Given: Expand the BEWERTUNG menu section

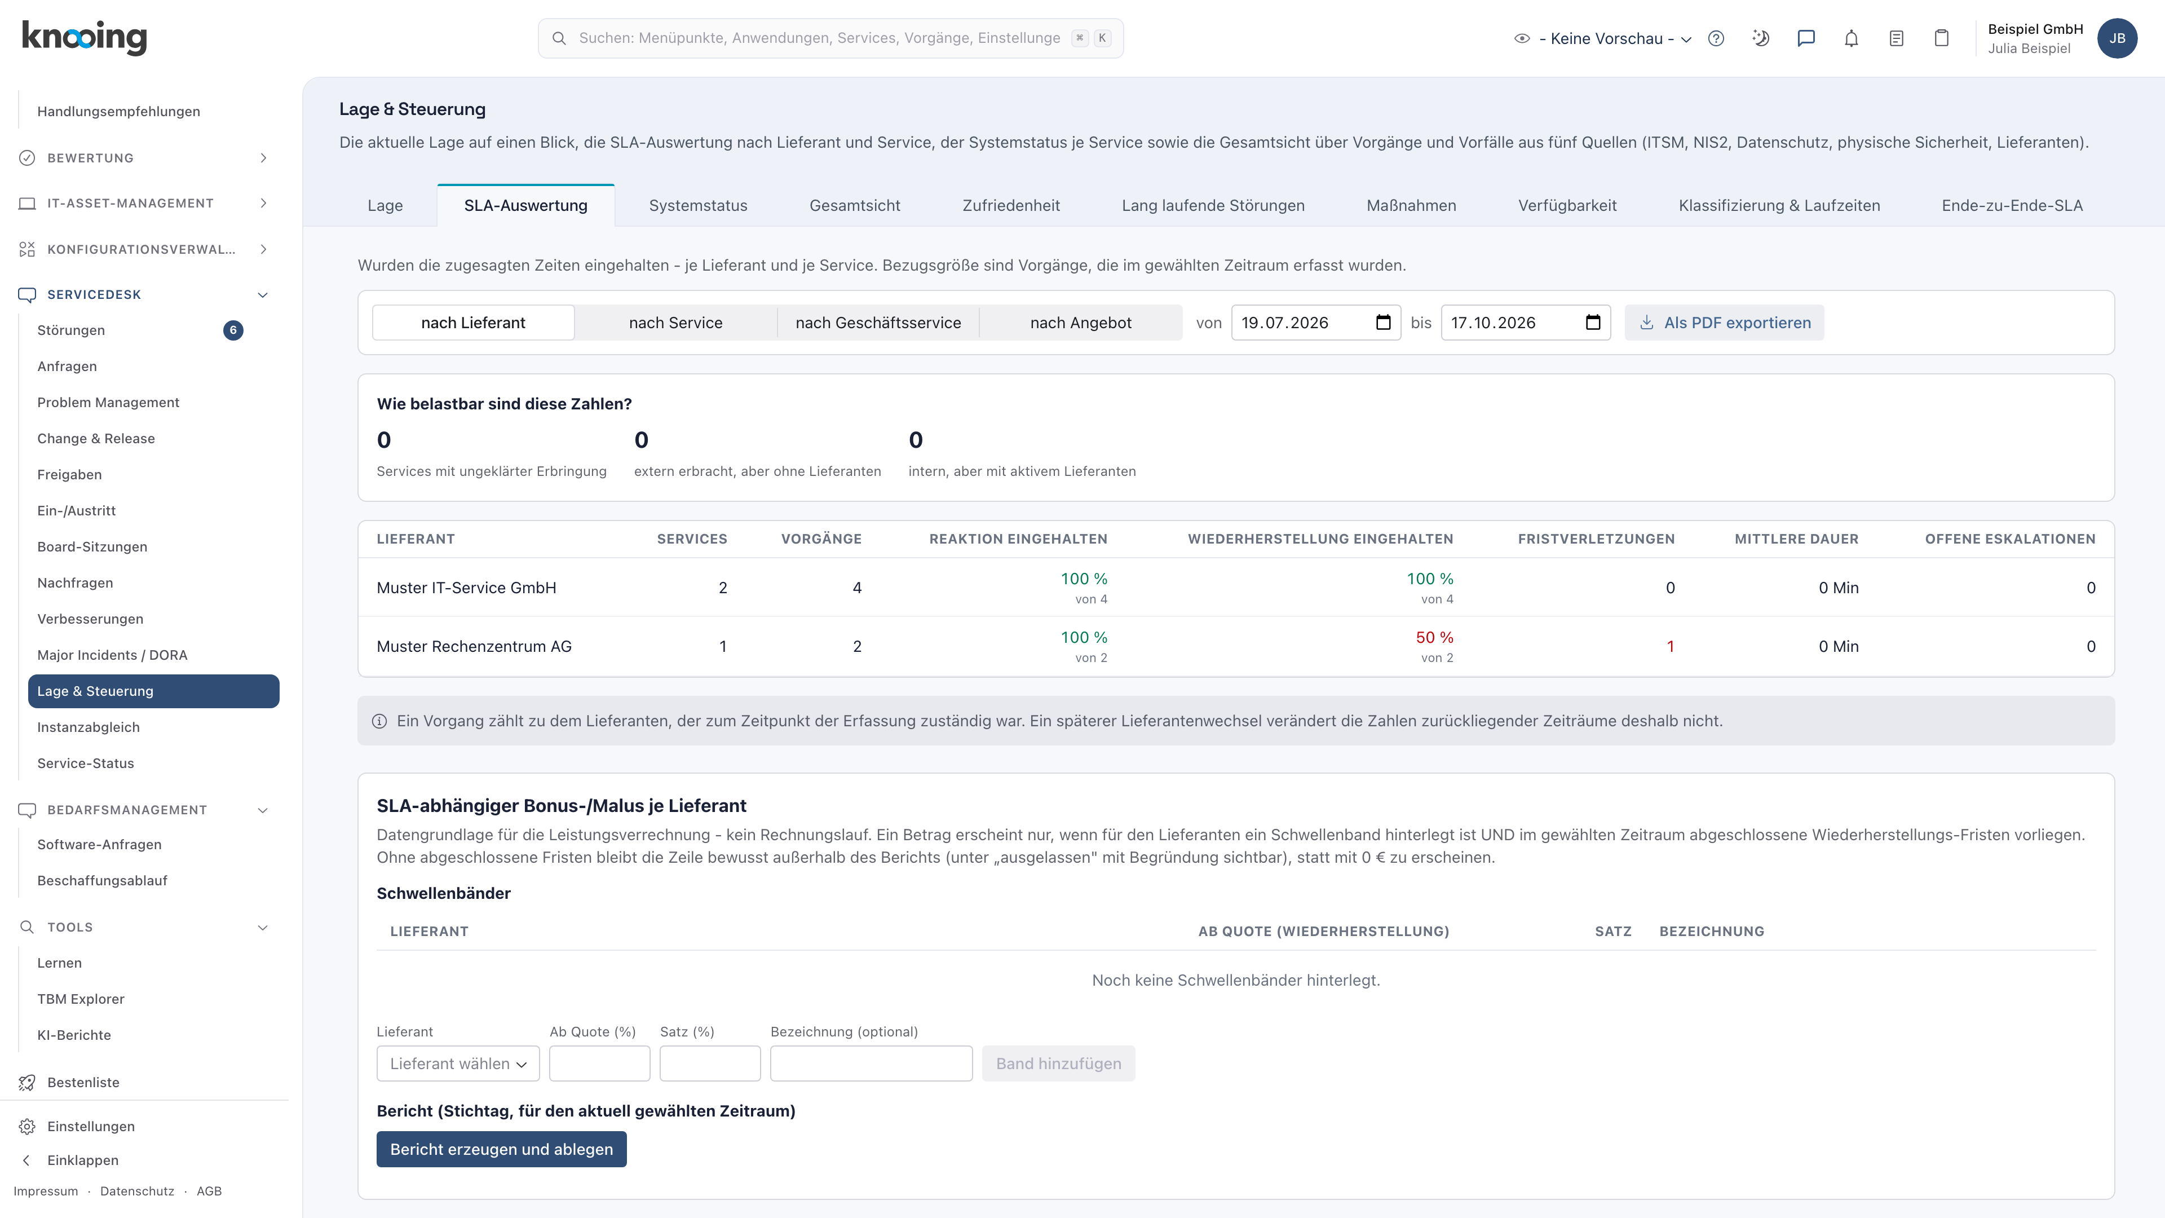Looking at the screenshot, I should pos(144,158).
